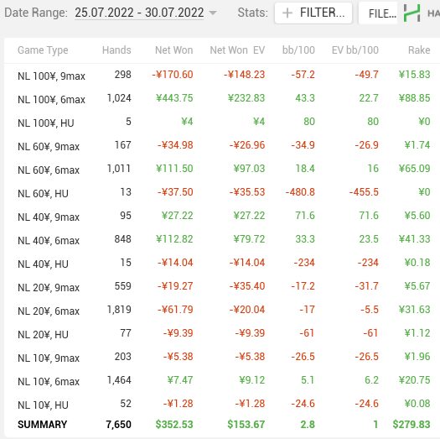Sort by Hands column header
440x439 pixels.
[116, 50]
